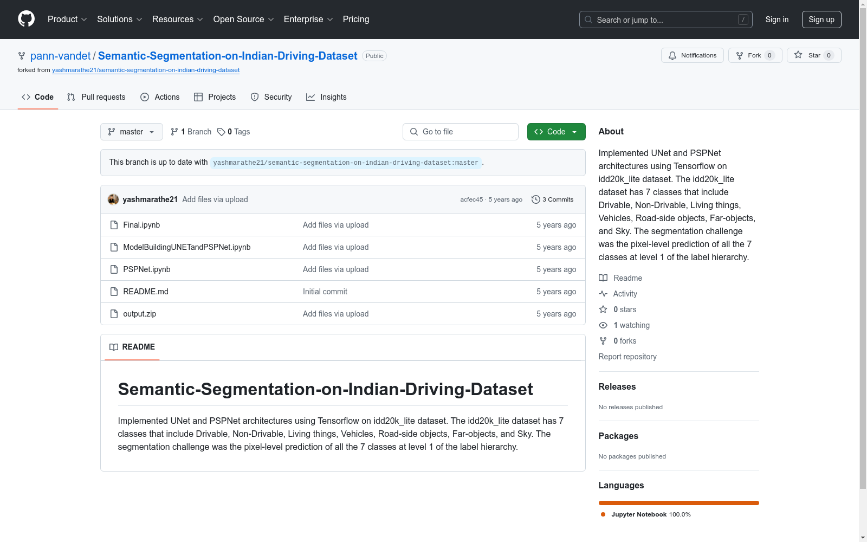Open the Initial commit message link
Screen dimensions: 867x542
point(325,292)
